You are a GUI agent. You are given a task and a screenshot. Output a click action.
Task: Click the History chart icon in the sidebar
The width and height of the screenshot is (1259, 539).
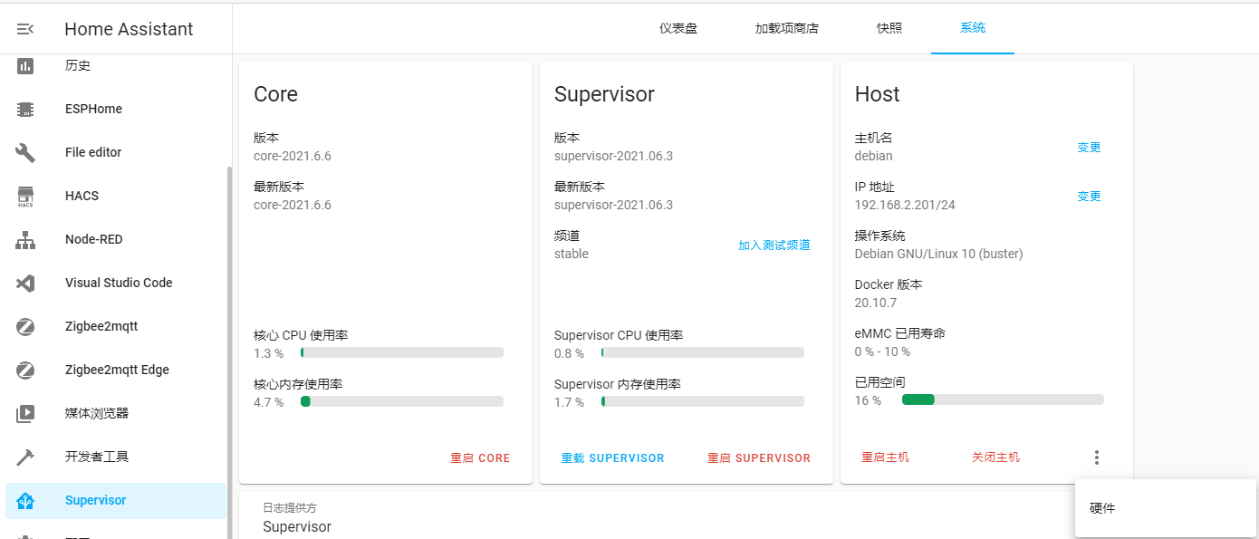25,65
